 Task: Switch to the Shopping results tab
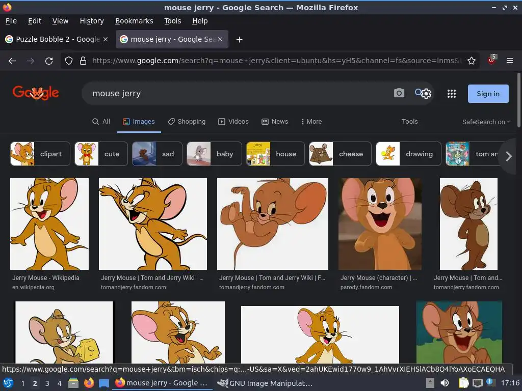coord(187,122)
